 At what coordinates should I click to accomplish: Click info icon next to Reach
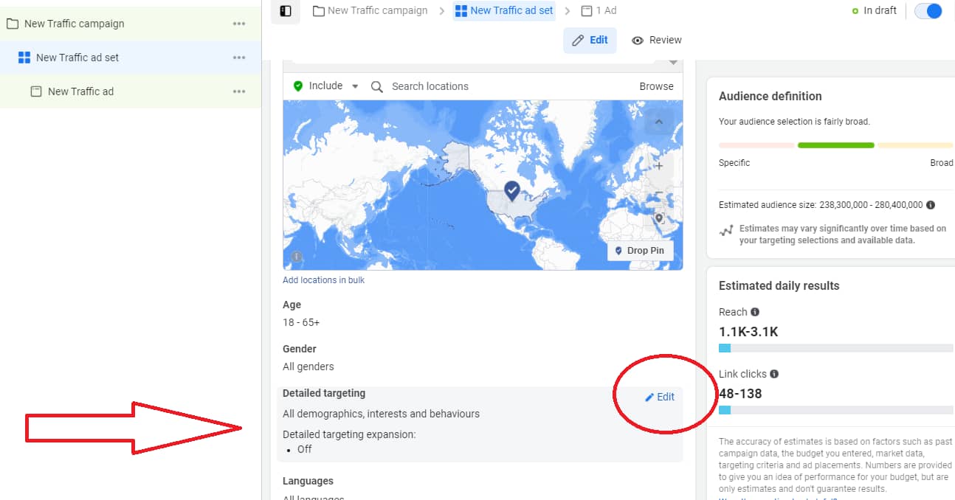pyautogui.click(x=755, y=312)
